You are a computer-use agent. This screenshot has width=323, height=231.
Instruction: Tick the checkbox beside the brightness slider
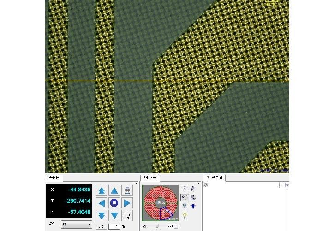144,226
